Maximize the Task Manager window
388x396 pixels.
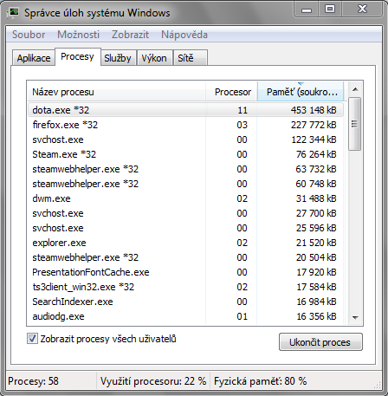pyautogui.click(x=330, y=10)
